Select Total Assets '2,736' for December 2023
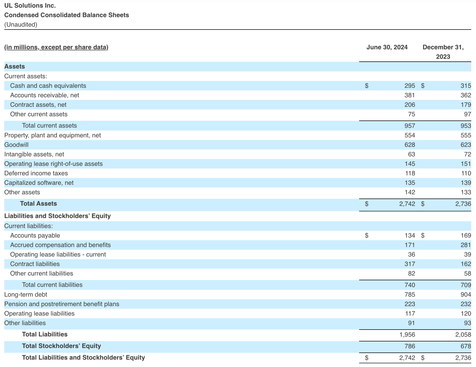 pos(463,204)
